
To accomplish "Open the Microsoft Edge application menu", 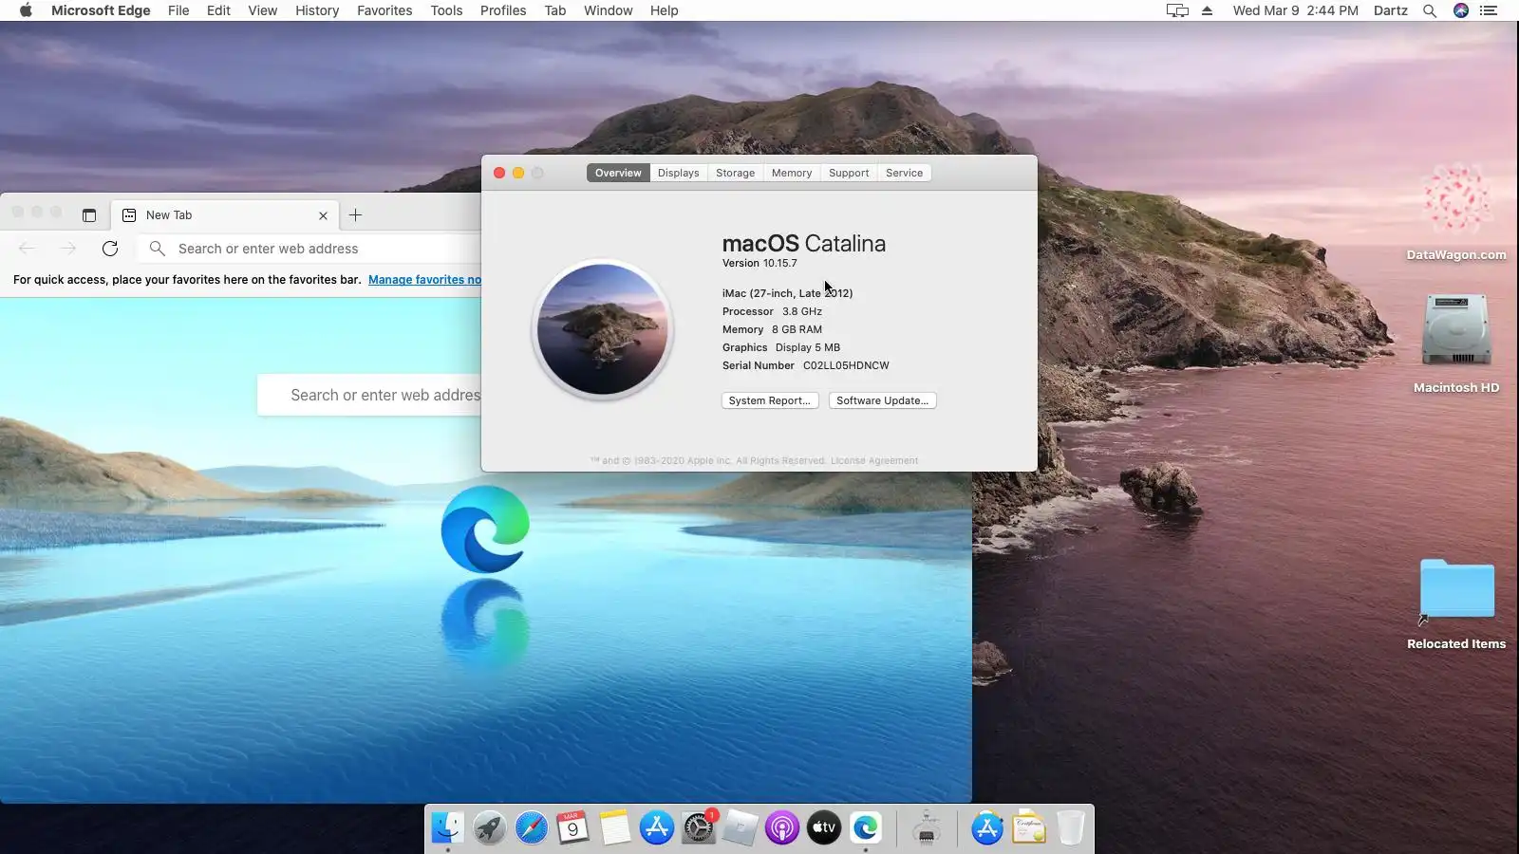I will tap(101, 10).
